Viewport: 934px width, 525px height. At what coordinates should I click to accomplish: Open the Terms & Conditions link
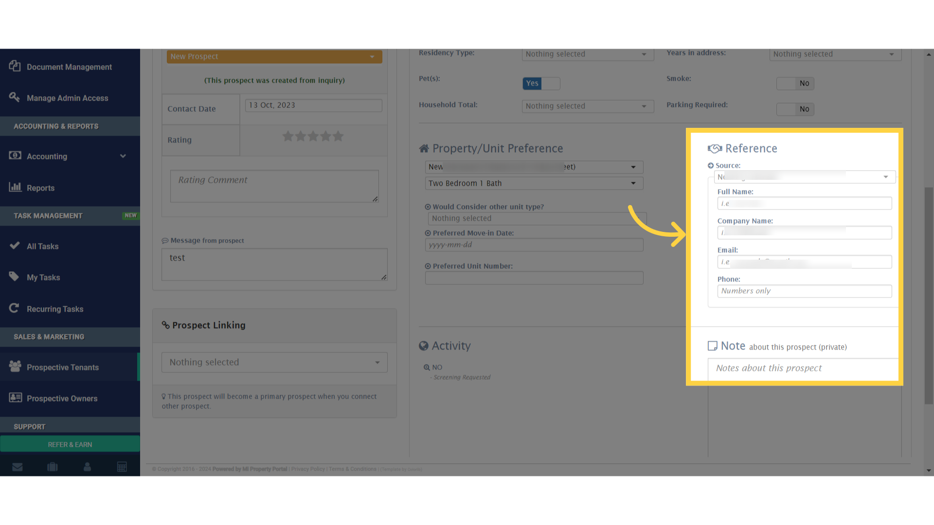[x=353, y=469]
